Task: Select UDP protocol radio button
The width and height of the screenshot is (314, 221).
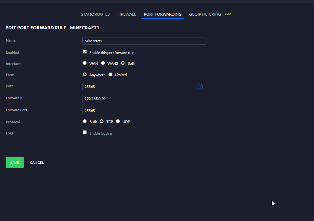Action: [x=118, y=121]
